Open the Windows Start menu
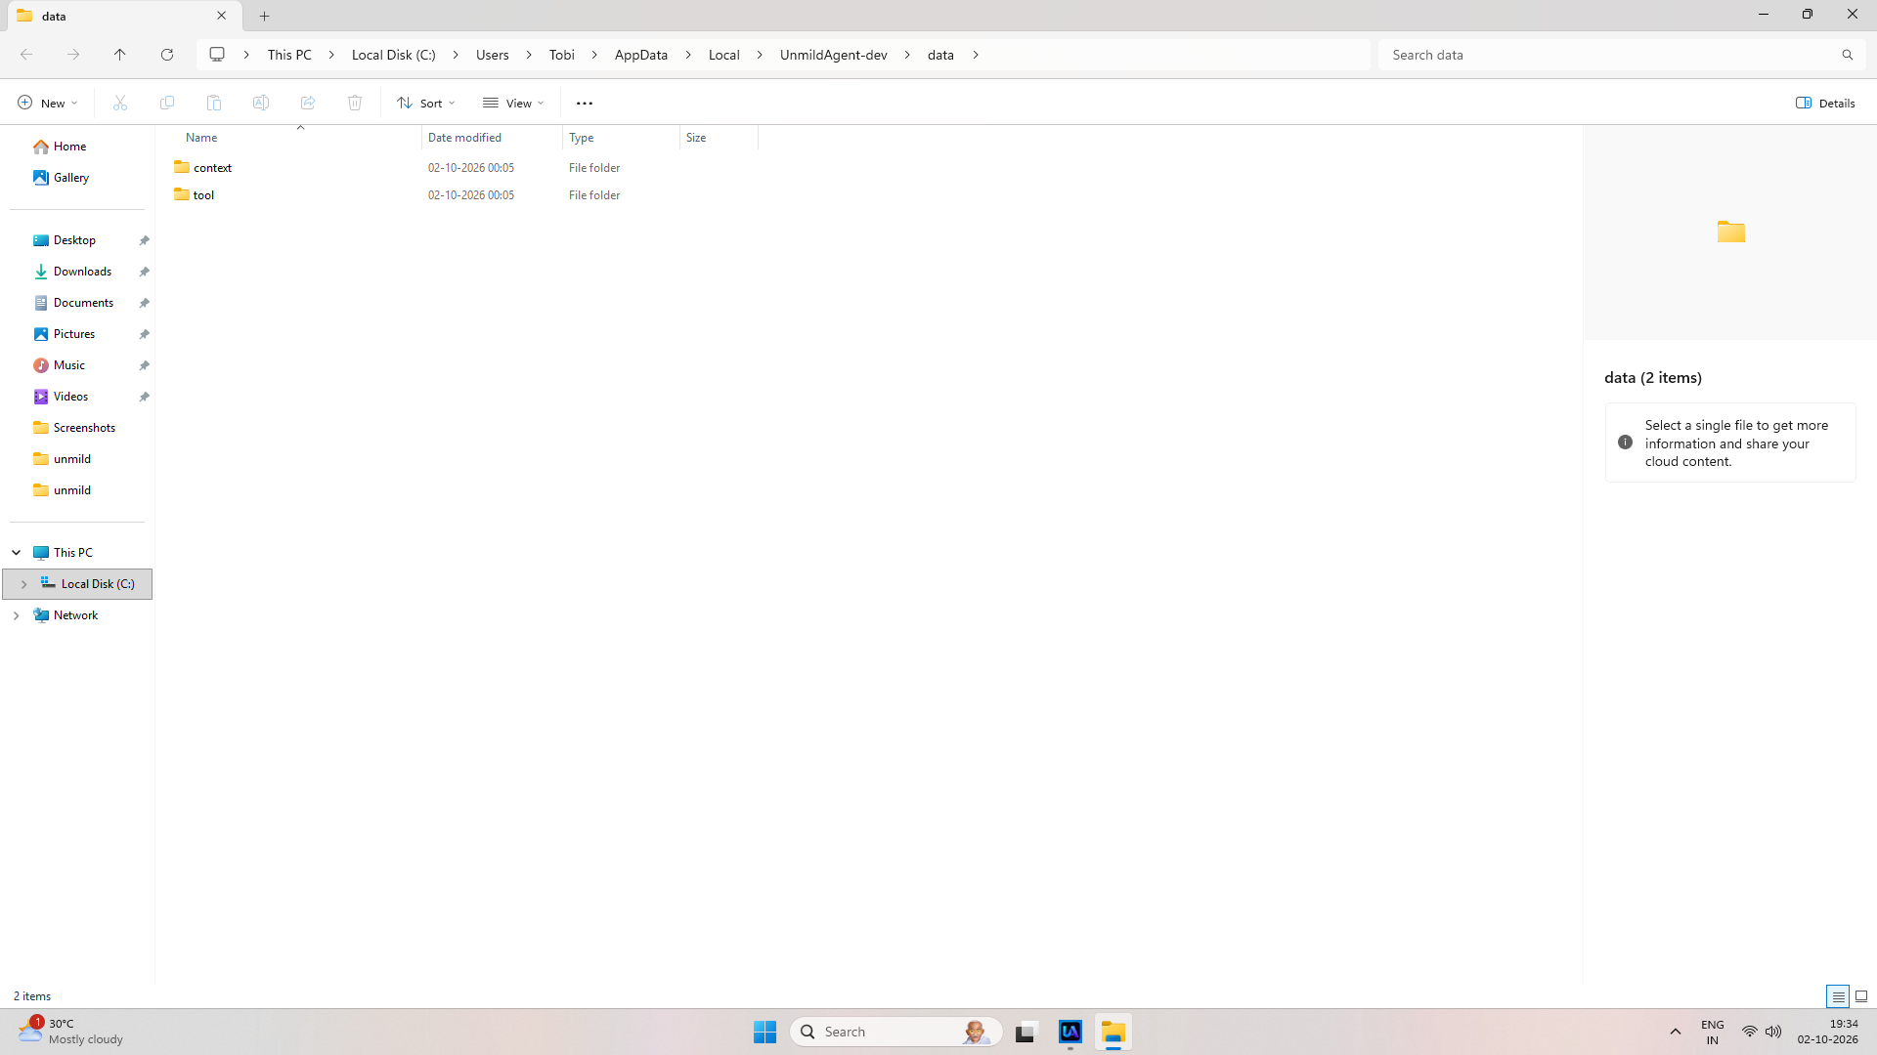 pos(764,1032)
